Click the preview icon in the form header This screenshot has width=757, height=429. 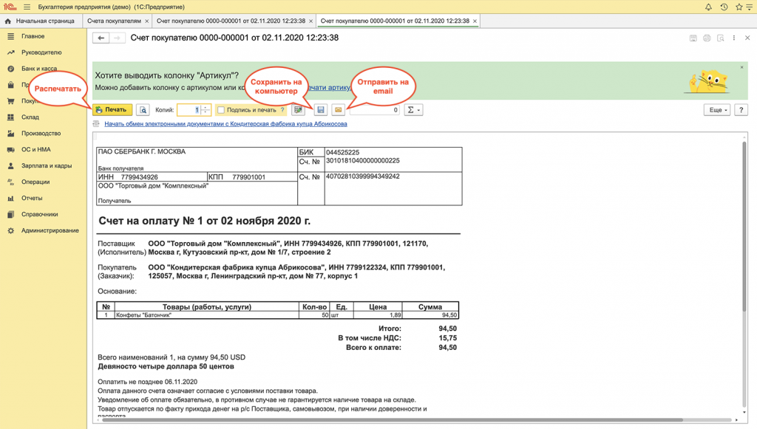tap(720, 38)
